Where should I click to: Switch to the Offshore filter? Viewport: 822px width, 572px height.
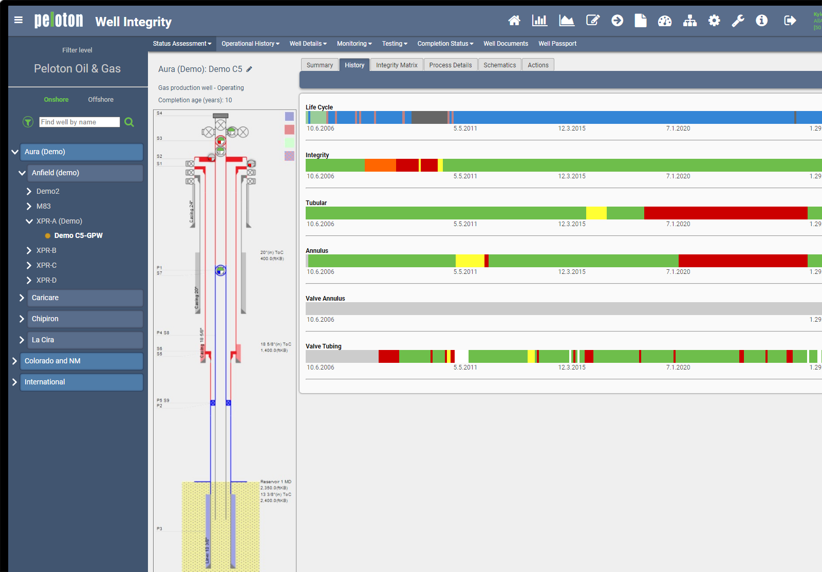tap(100, 99)
